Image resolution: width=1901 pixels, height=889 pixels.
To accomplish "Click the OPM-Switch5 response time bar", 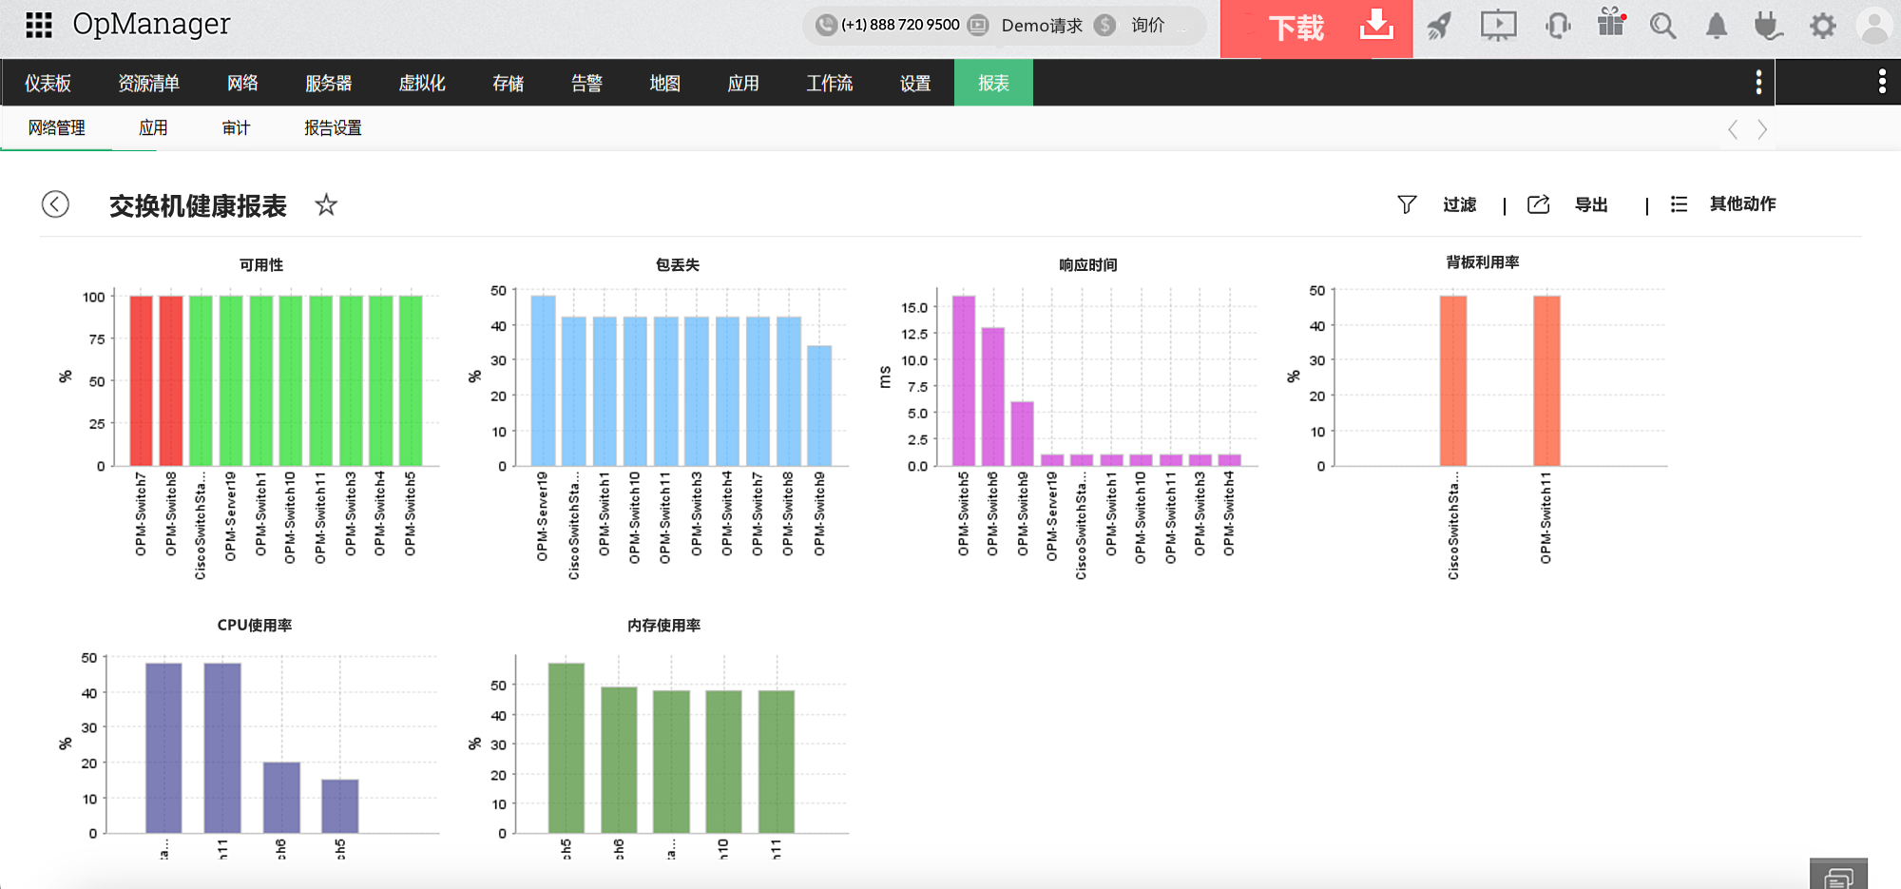I will [963, 380].
